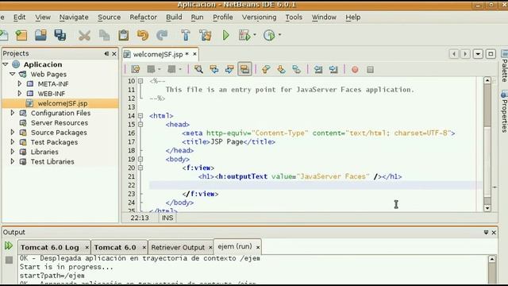This screenshot has height=286, width=508.
Task: Click the Copy toolbar icon
Action: (104, 35)
